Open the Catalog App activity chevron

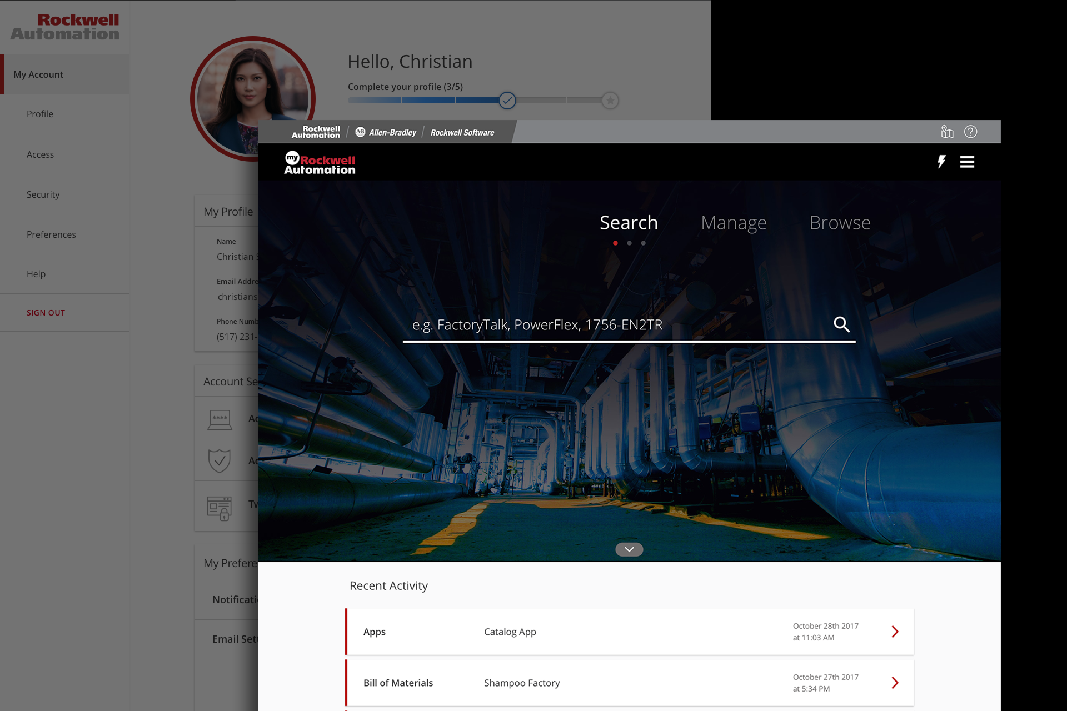[x=895, y=632]
